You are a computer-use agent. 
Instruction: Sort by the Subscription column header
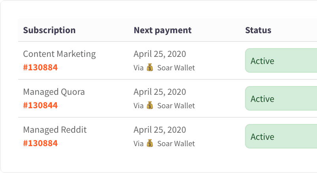(49, 30)
